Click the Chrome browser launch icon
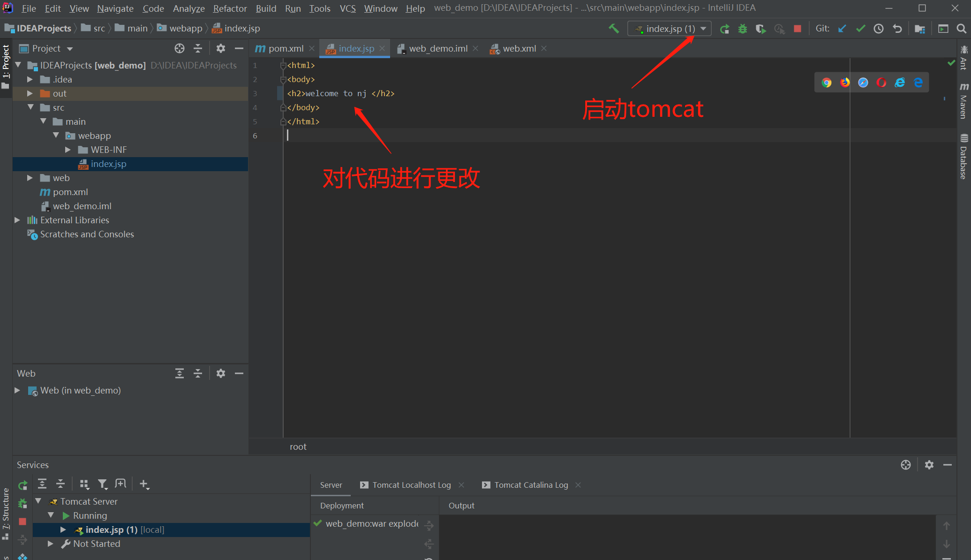Image resolution: width=971 pixels, height=560 pixels. pos(827,82)
